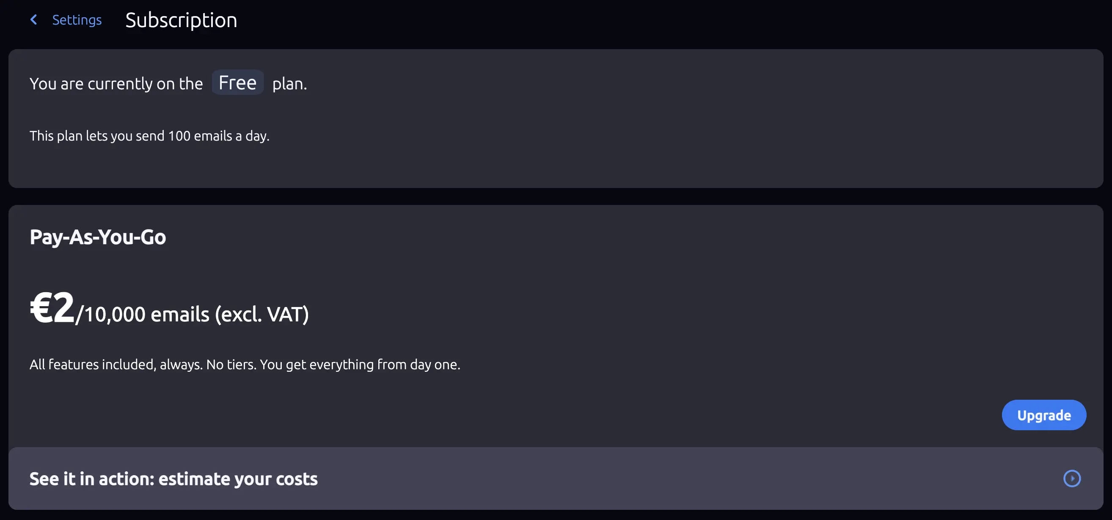The image size is (1112, 520).
Task: Click the Upgrade button
Action: pyautogui.click(x=1044, y=415)
